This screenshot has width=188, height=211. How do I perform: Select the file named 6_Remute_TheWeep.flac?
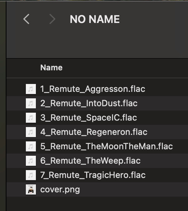90,161
